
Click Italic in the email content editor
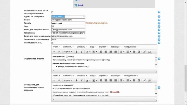pyautogui.click(x=82, y=52)
